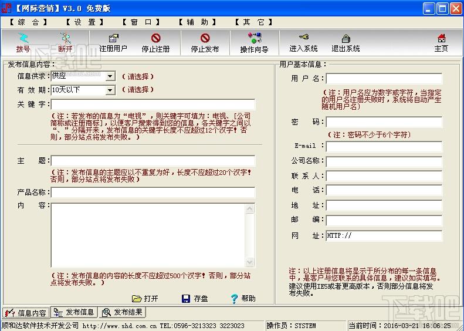
Task: Close the 网际营销 window
Action: point(456,8)
